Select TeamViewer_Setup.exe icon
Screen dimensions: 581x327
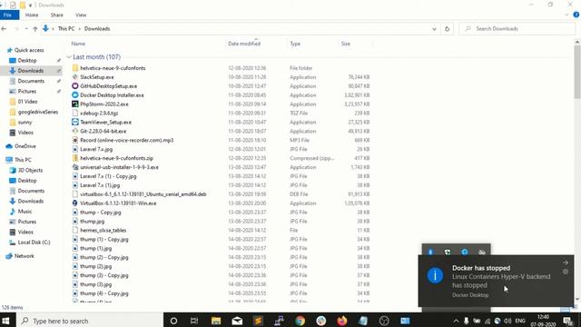(74, 122)
